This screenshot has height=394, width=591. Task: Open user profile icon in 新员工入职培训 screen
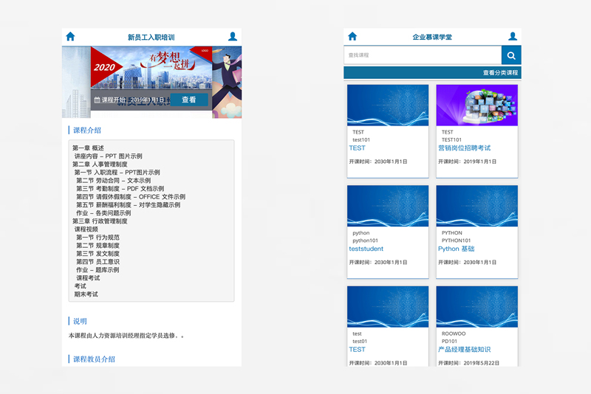pyautogui.click(x=233, y=36)
